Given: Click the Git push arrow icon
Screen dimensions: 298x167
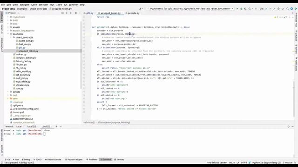Looking at the screenshot, I should tap(274, 9).
